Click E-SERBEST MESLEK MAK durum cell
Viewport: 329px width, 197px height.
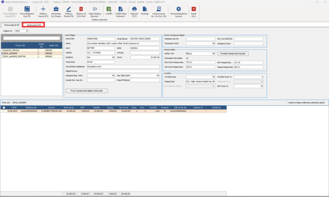point(51,111)
